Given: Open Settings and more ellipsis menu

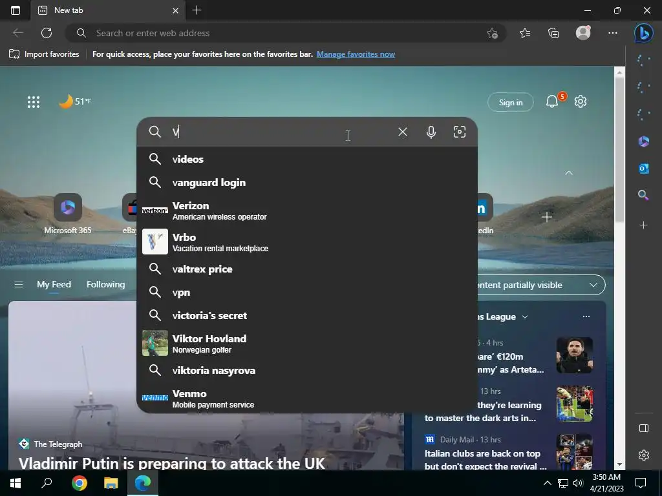Looking at the screenshot, I should pos(613,33).
